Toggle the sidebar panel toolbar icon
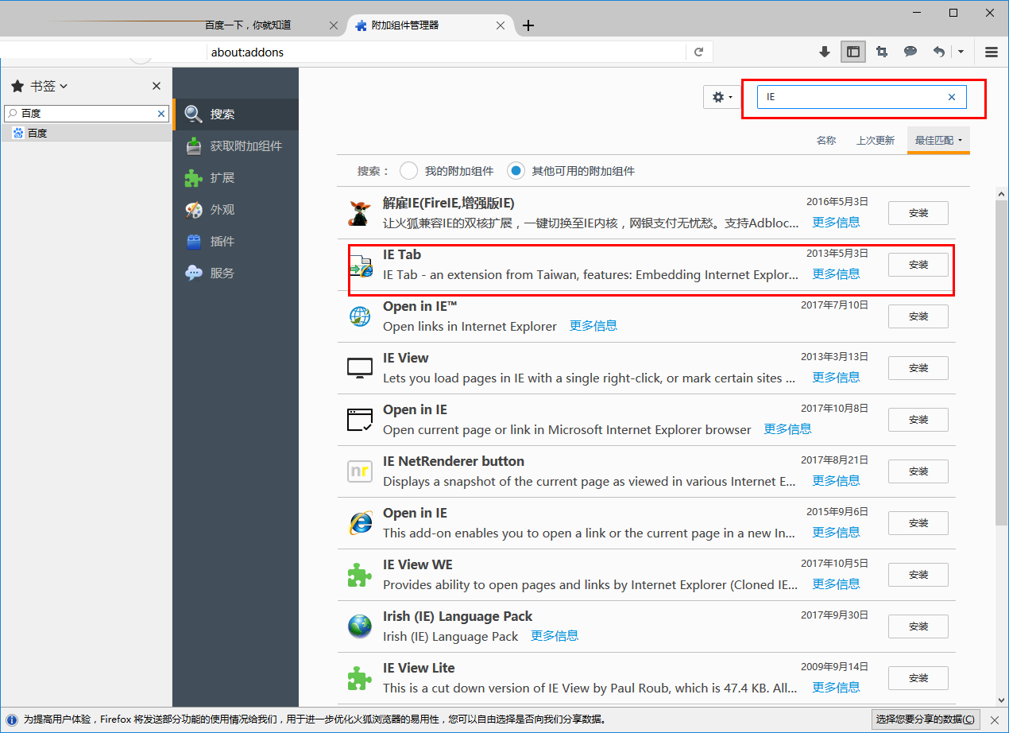 (x=853, y=52)
